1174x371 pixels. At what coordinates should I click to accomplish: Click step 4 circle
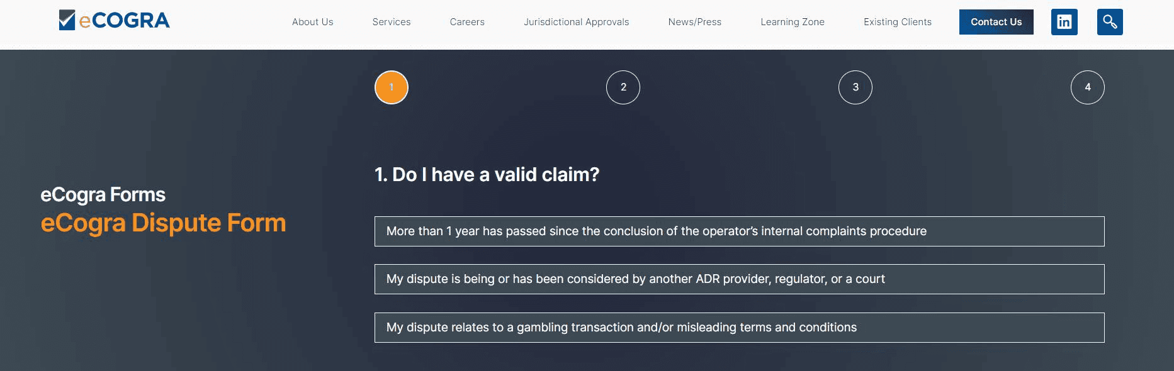coord(1087,87)
